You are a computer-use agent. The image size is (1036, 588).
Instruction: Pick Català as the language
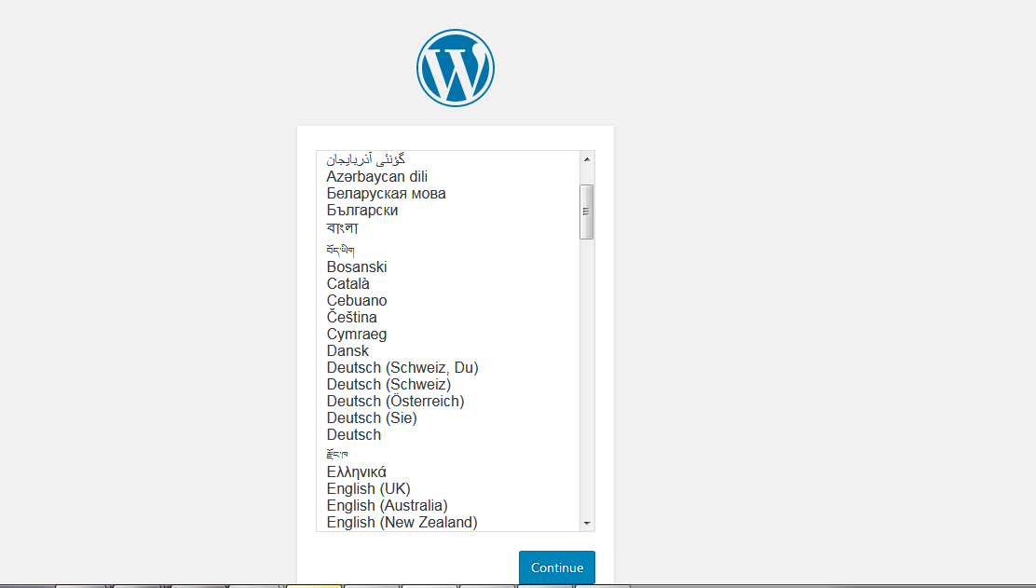coord(349,283)
